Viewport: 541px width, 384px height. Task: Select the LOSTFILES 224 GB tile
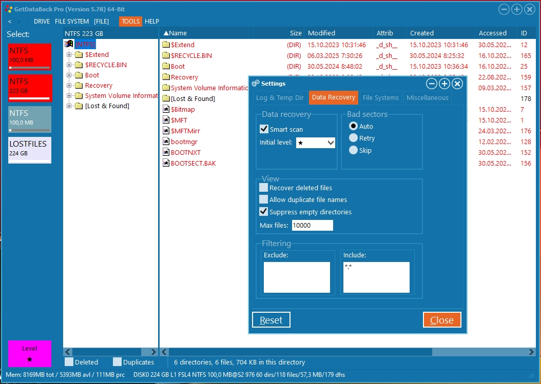30,150
